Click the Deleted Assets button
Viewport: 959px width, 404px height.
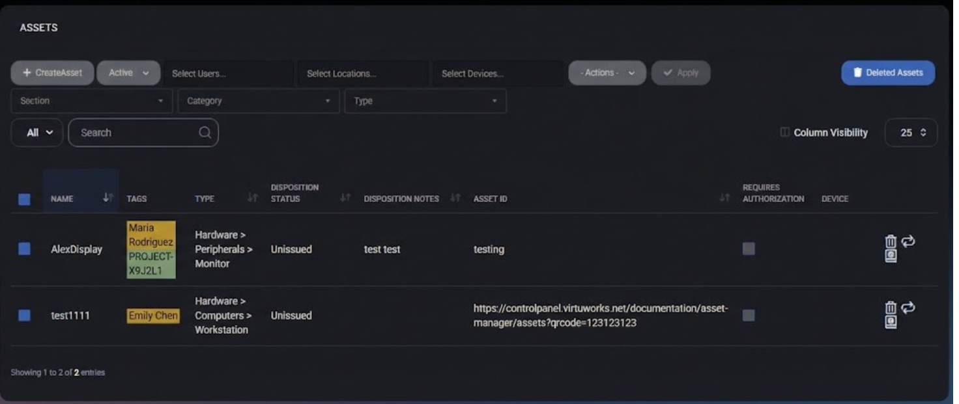coord(887,73)
